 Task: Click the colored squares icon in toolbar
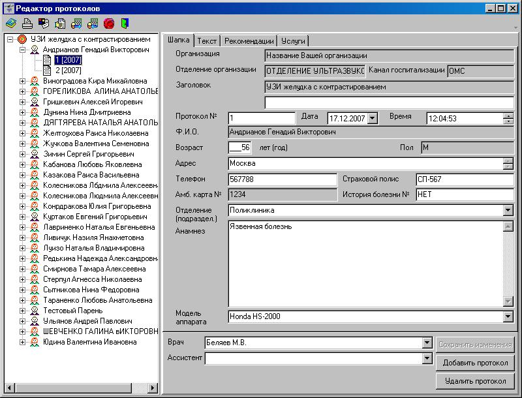[x=44, y=23]
